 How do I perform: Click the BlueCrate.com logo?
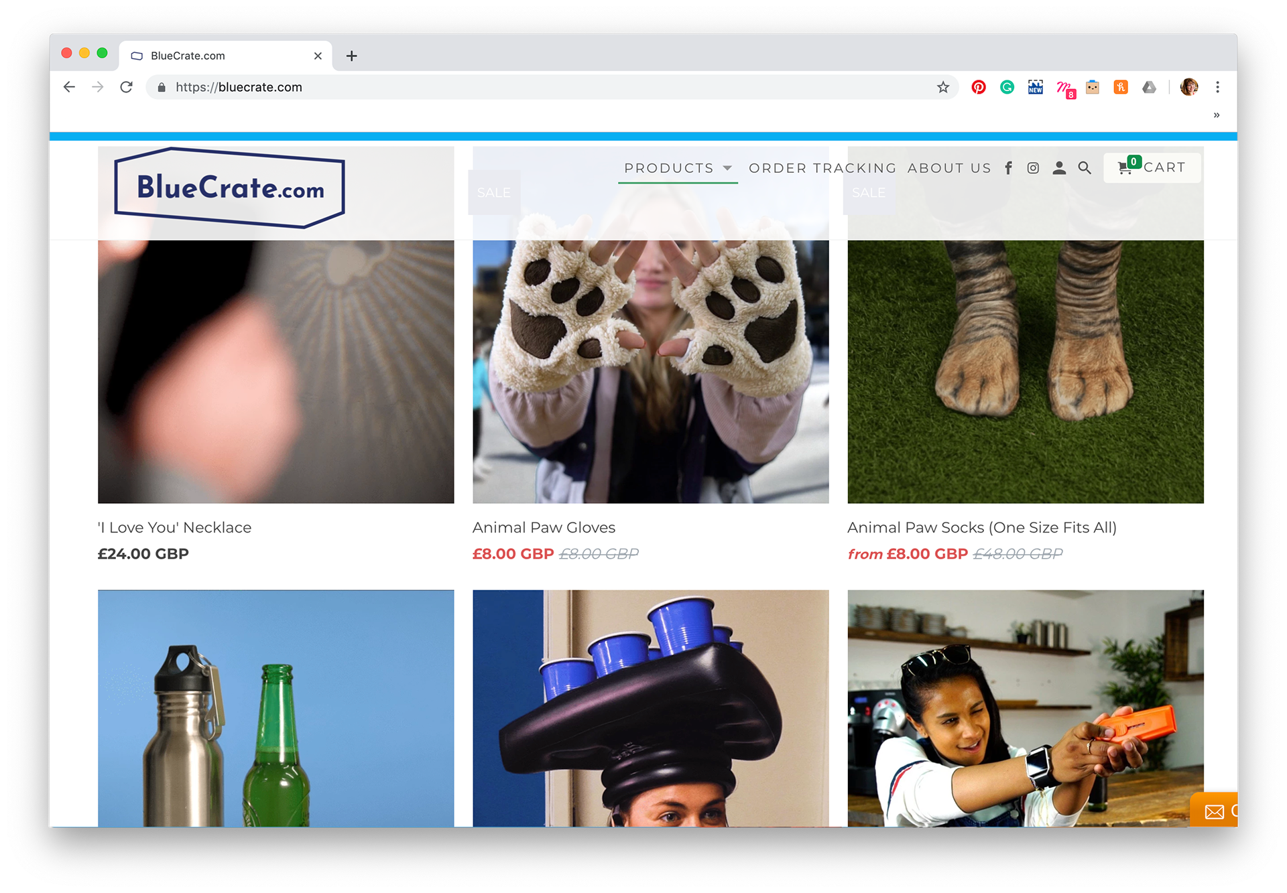pos(229,188)
